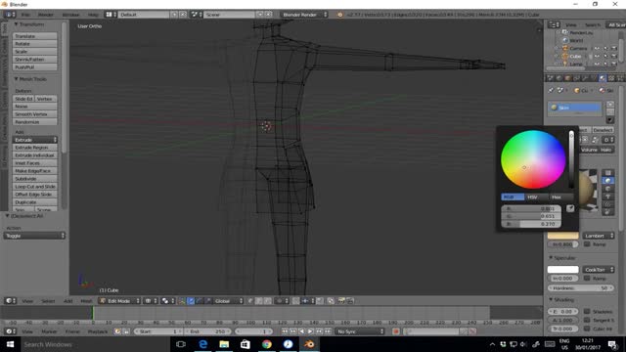Toggle Cube visibility eye in outliner

(597, 57)
